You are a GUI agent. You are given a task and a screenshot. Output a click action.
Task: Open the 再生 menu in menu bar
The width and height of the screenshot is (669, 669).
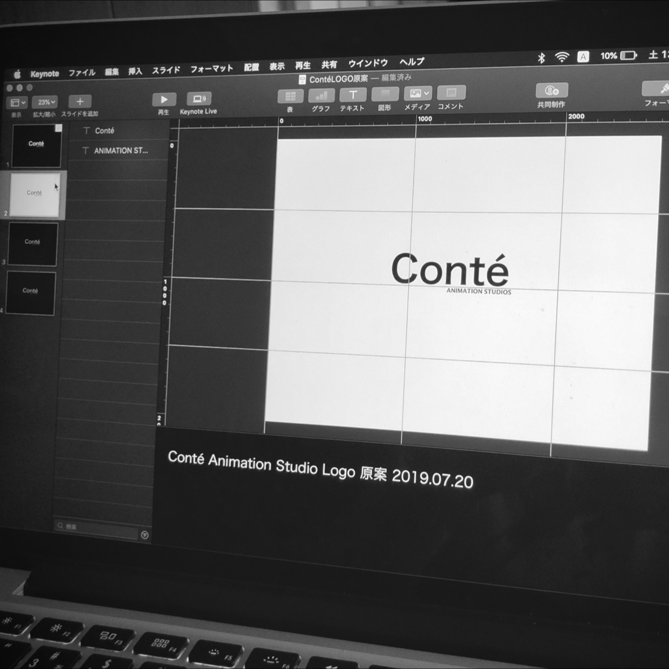pyautogui.click(x=303, y=65)
